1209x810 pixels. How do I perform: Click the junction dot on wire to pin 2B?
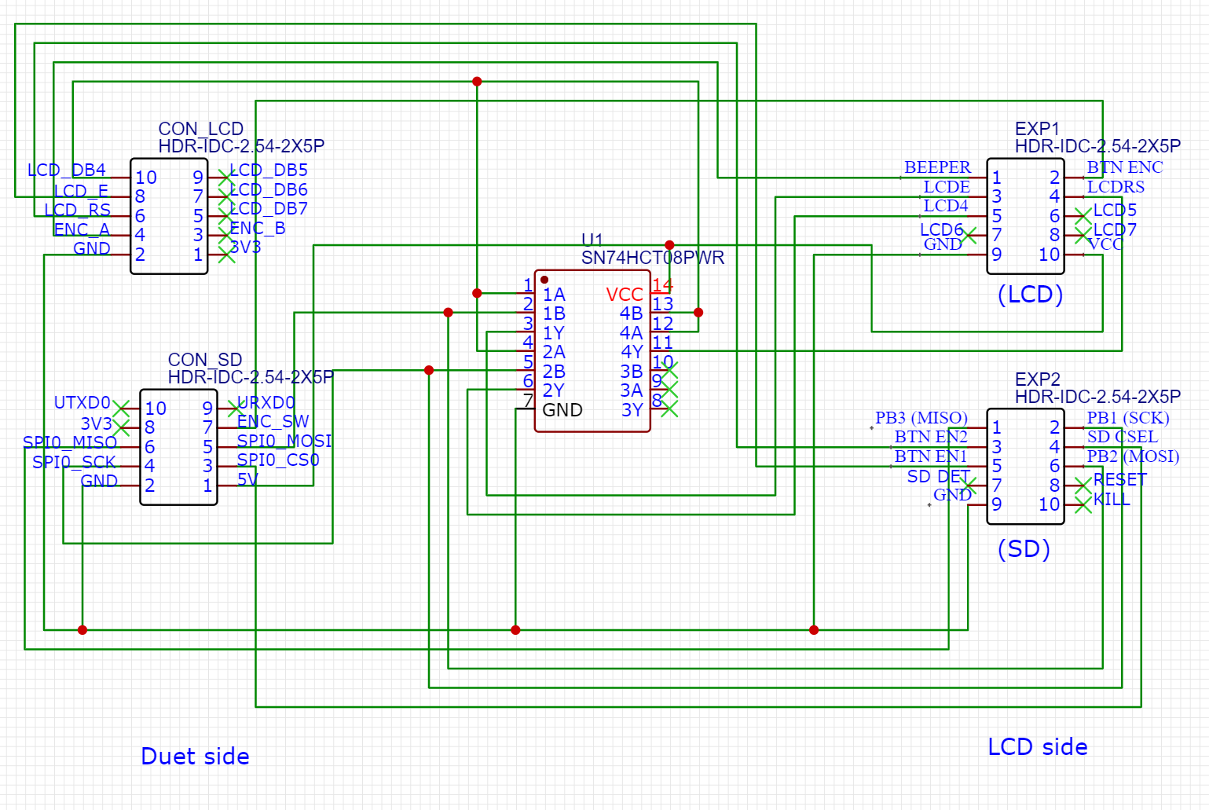(429, 370)
